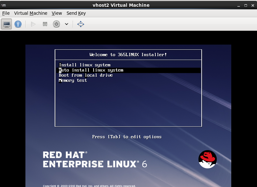Shut down the virtual machine power icon

coord(56,24)
